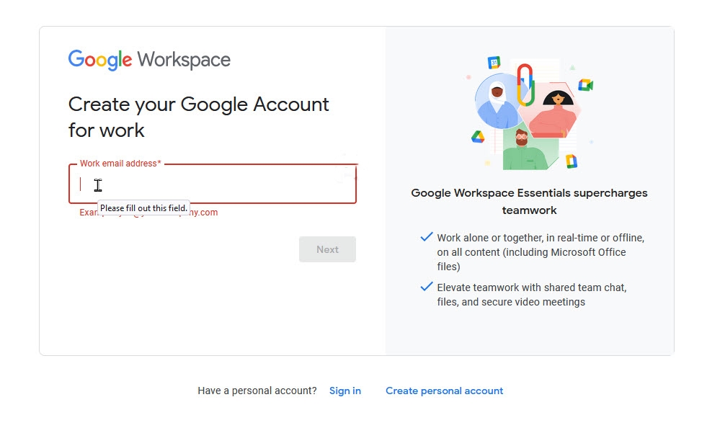Click the Google Workspace logo

coord(148,59)
